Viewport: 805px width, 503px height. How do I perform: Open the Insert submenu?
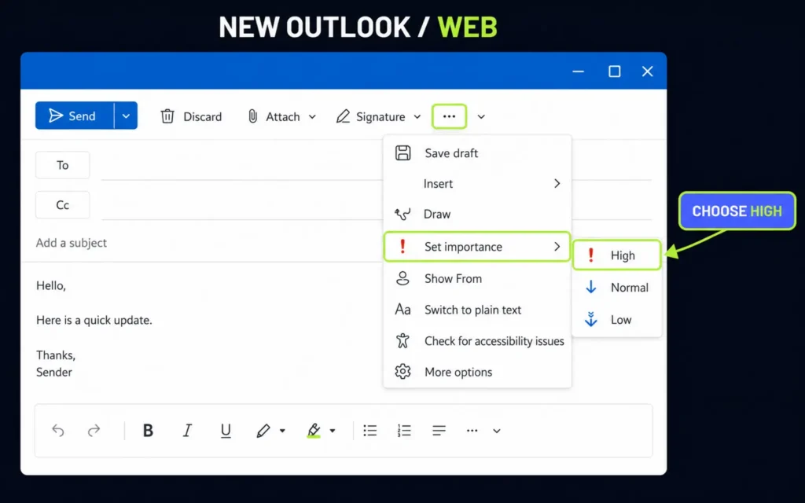[x=477, y=183]
